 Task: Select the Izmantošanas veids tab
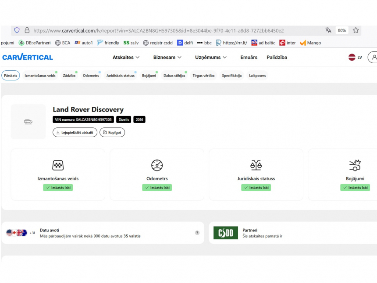click(40, 76)
